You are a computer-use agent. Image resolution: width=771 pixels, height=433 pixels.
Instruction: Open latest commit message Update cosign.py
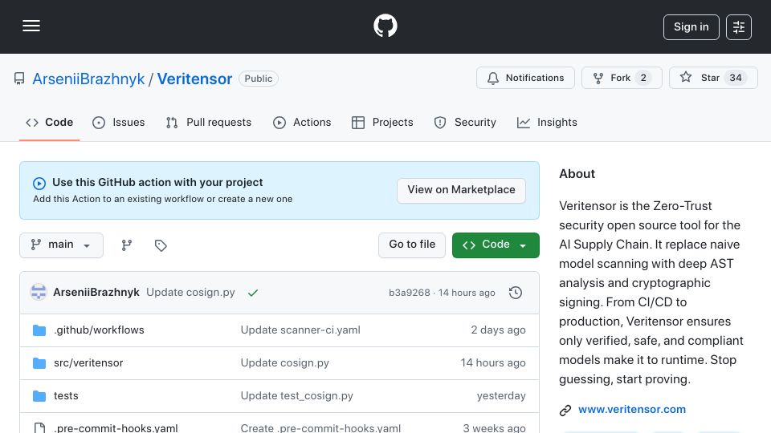(x=190, y=292)
